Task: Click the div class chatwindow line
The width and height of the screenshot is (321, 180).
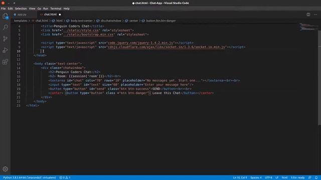Action: tap(63, 68)
